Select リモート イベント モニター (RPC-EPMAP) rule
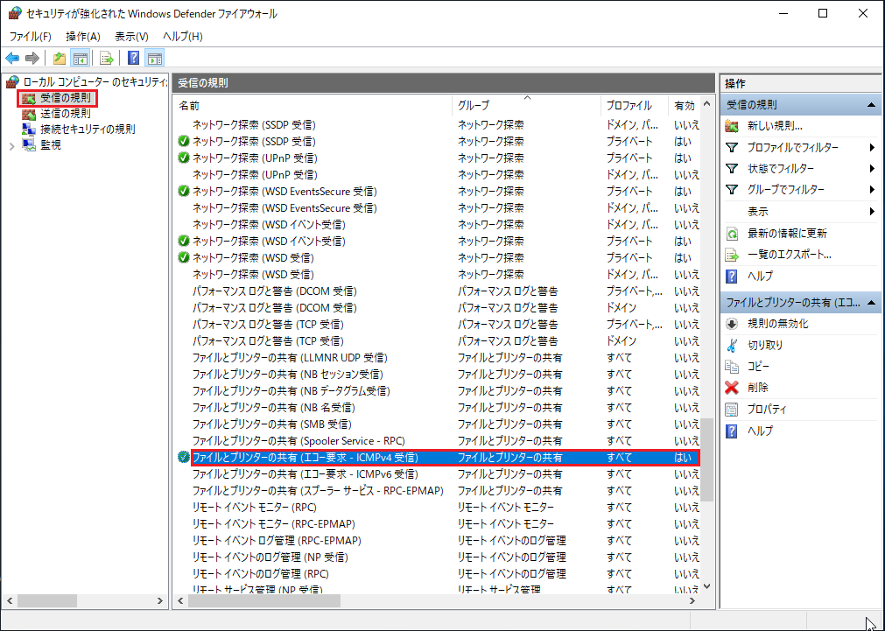Screen dimensions: 885x631 click(437, 523)
